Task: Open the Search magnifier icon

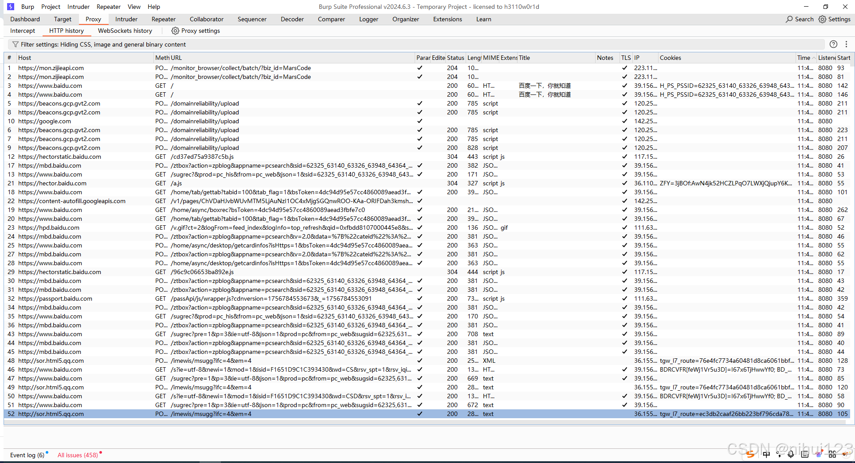Action: coord(789,19)
